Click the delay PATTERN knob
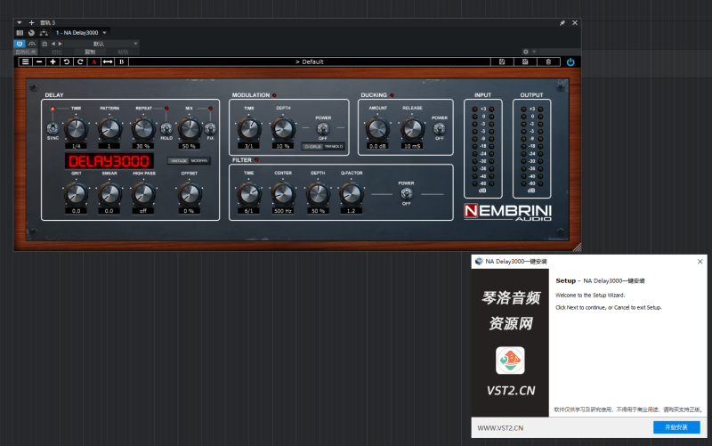The height and width of the screenshot is (446, 712). (x=109, y=129)
